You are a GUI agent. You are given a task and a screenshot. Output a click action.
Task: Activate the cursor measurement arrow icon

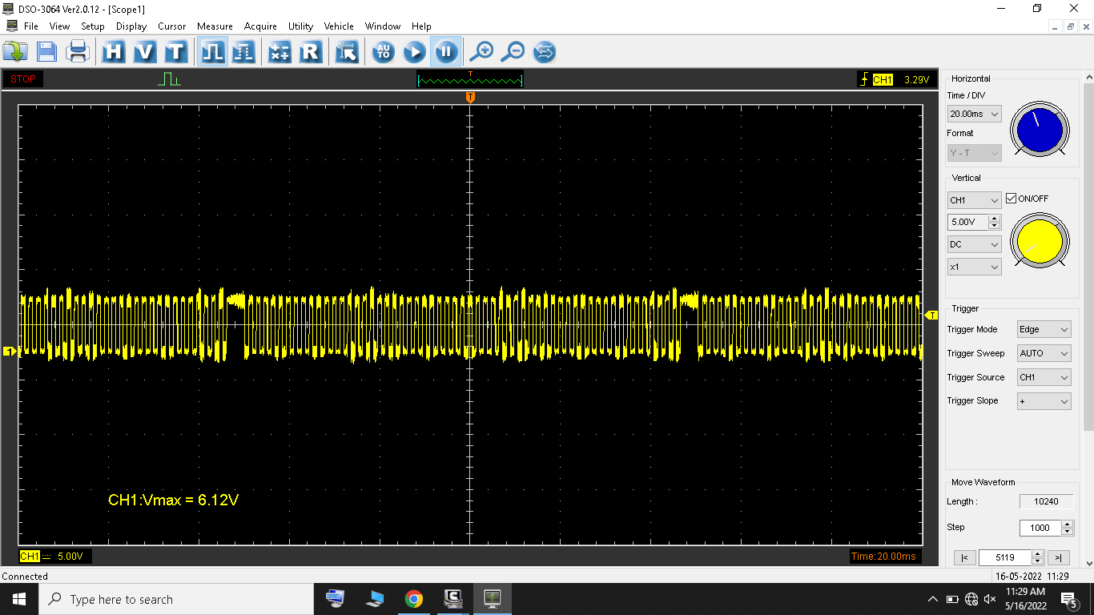[347, 52]
